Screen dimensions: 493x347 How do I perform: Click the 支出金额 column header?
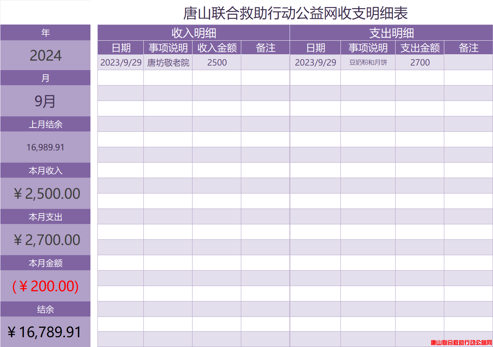420,48
